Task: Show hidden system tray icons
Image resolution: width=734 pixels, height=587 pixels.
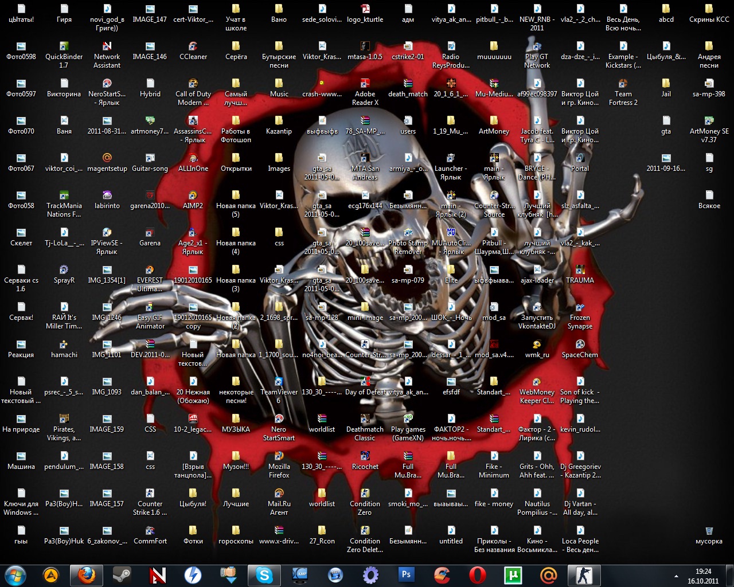Action: tap(676, 576)
